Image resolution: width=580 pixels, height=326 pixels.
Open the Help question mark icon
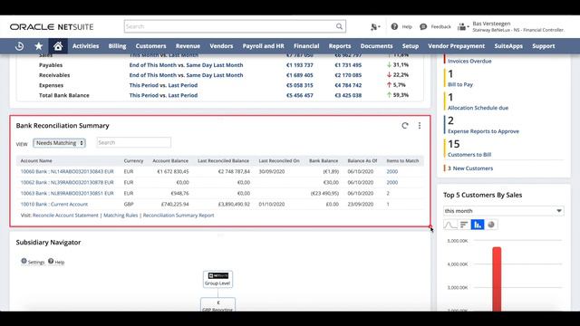pyautogui.click(x=394, y=26)
